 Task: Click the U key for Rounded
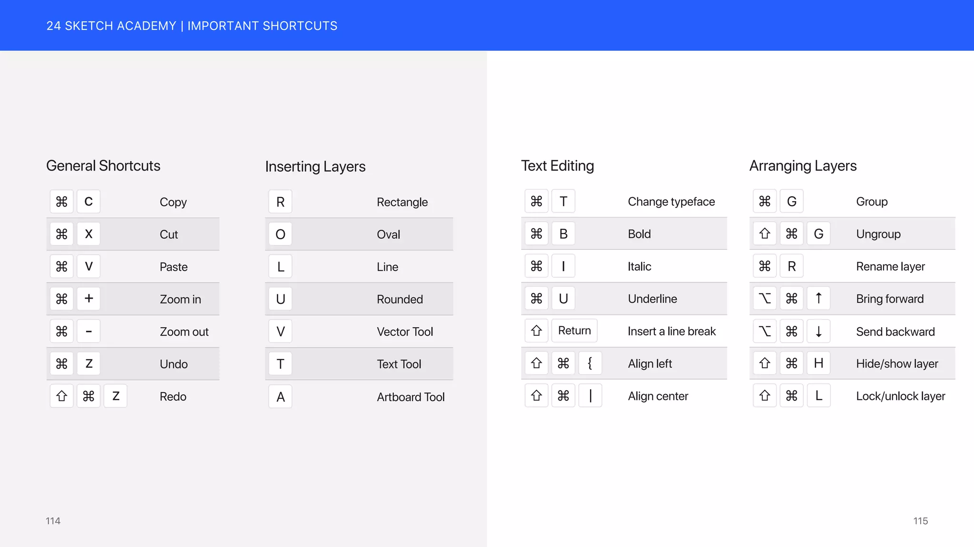[x=281, y=299]
